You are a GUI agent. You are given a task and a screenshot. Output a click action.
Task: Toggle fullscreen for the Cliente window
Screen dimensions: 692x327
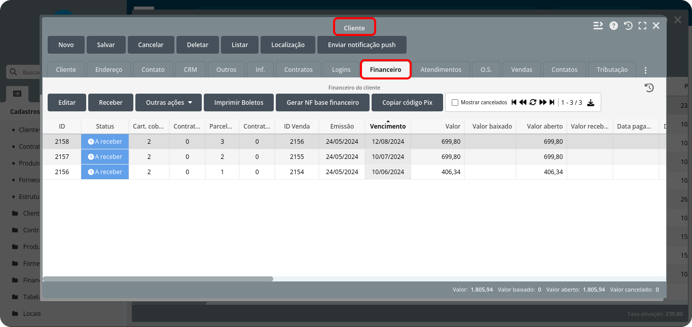642,25
